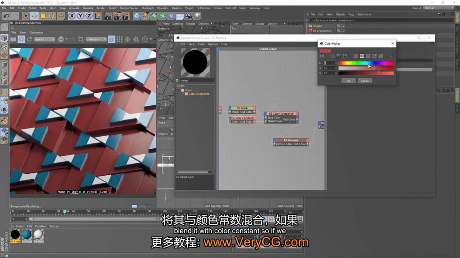460x258 pixels.
Task: Toggle the X axis lock
Action: click(x=72, y=16)
